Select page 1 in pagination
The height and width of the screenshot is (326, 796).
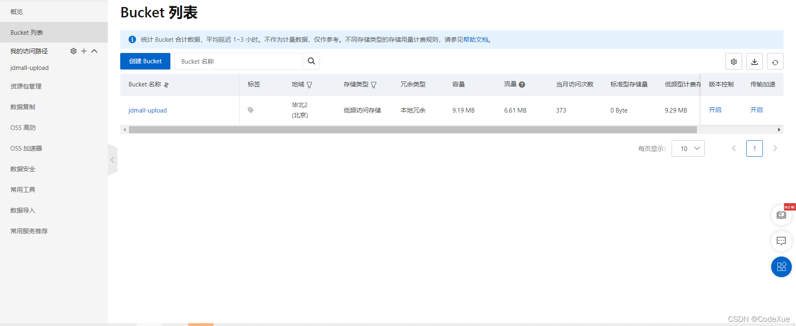755,149
